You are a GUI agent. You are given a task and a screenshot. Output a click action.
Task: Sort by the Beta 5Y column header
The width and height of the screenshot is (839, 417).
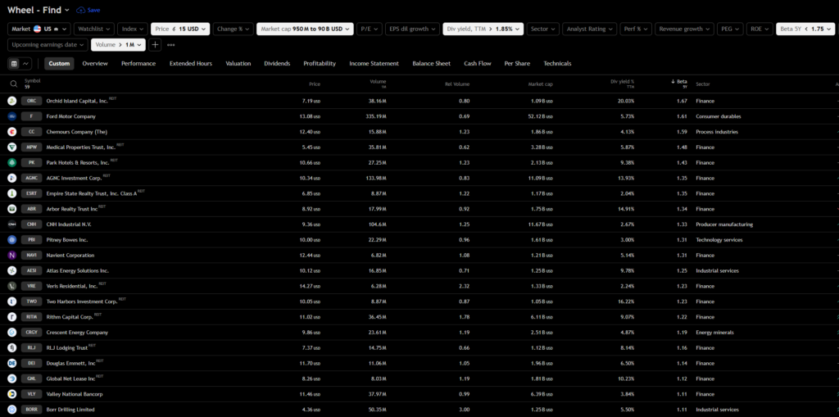[x=679, y=84]
